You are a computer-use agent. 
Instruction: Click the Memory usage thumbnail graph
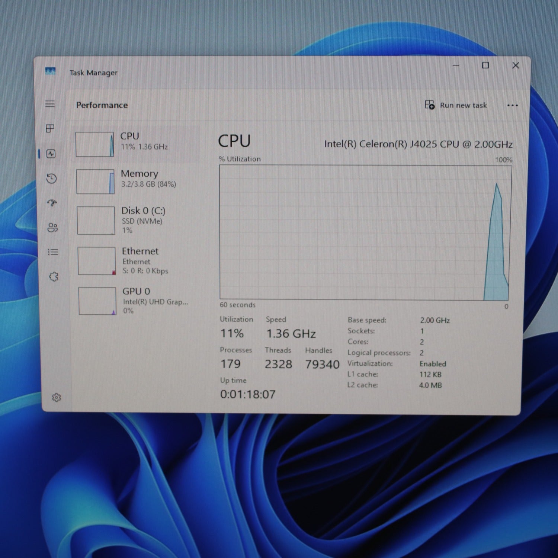coord(95,182)
